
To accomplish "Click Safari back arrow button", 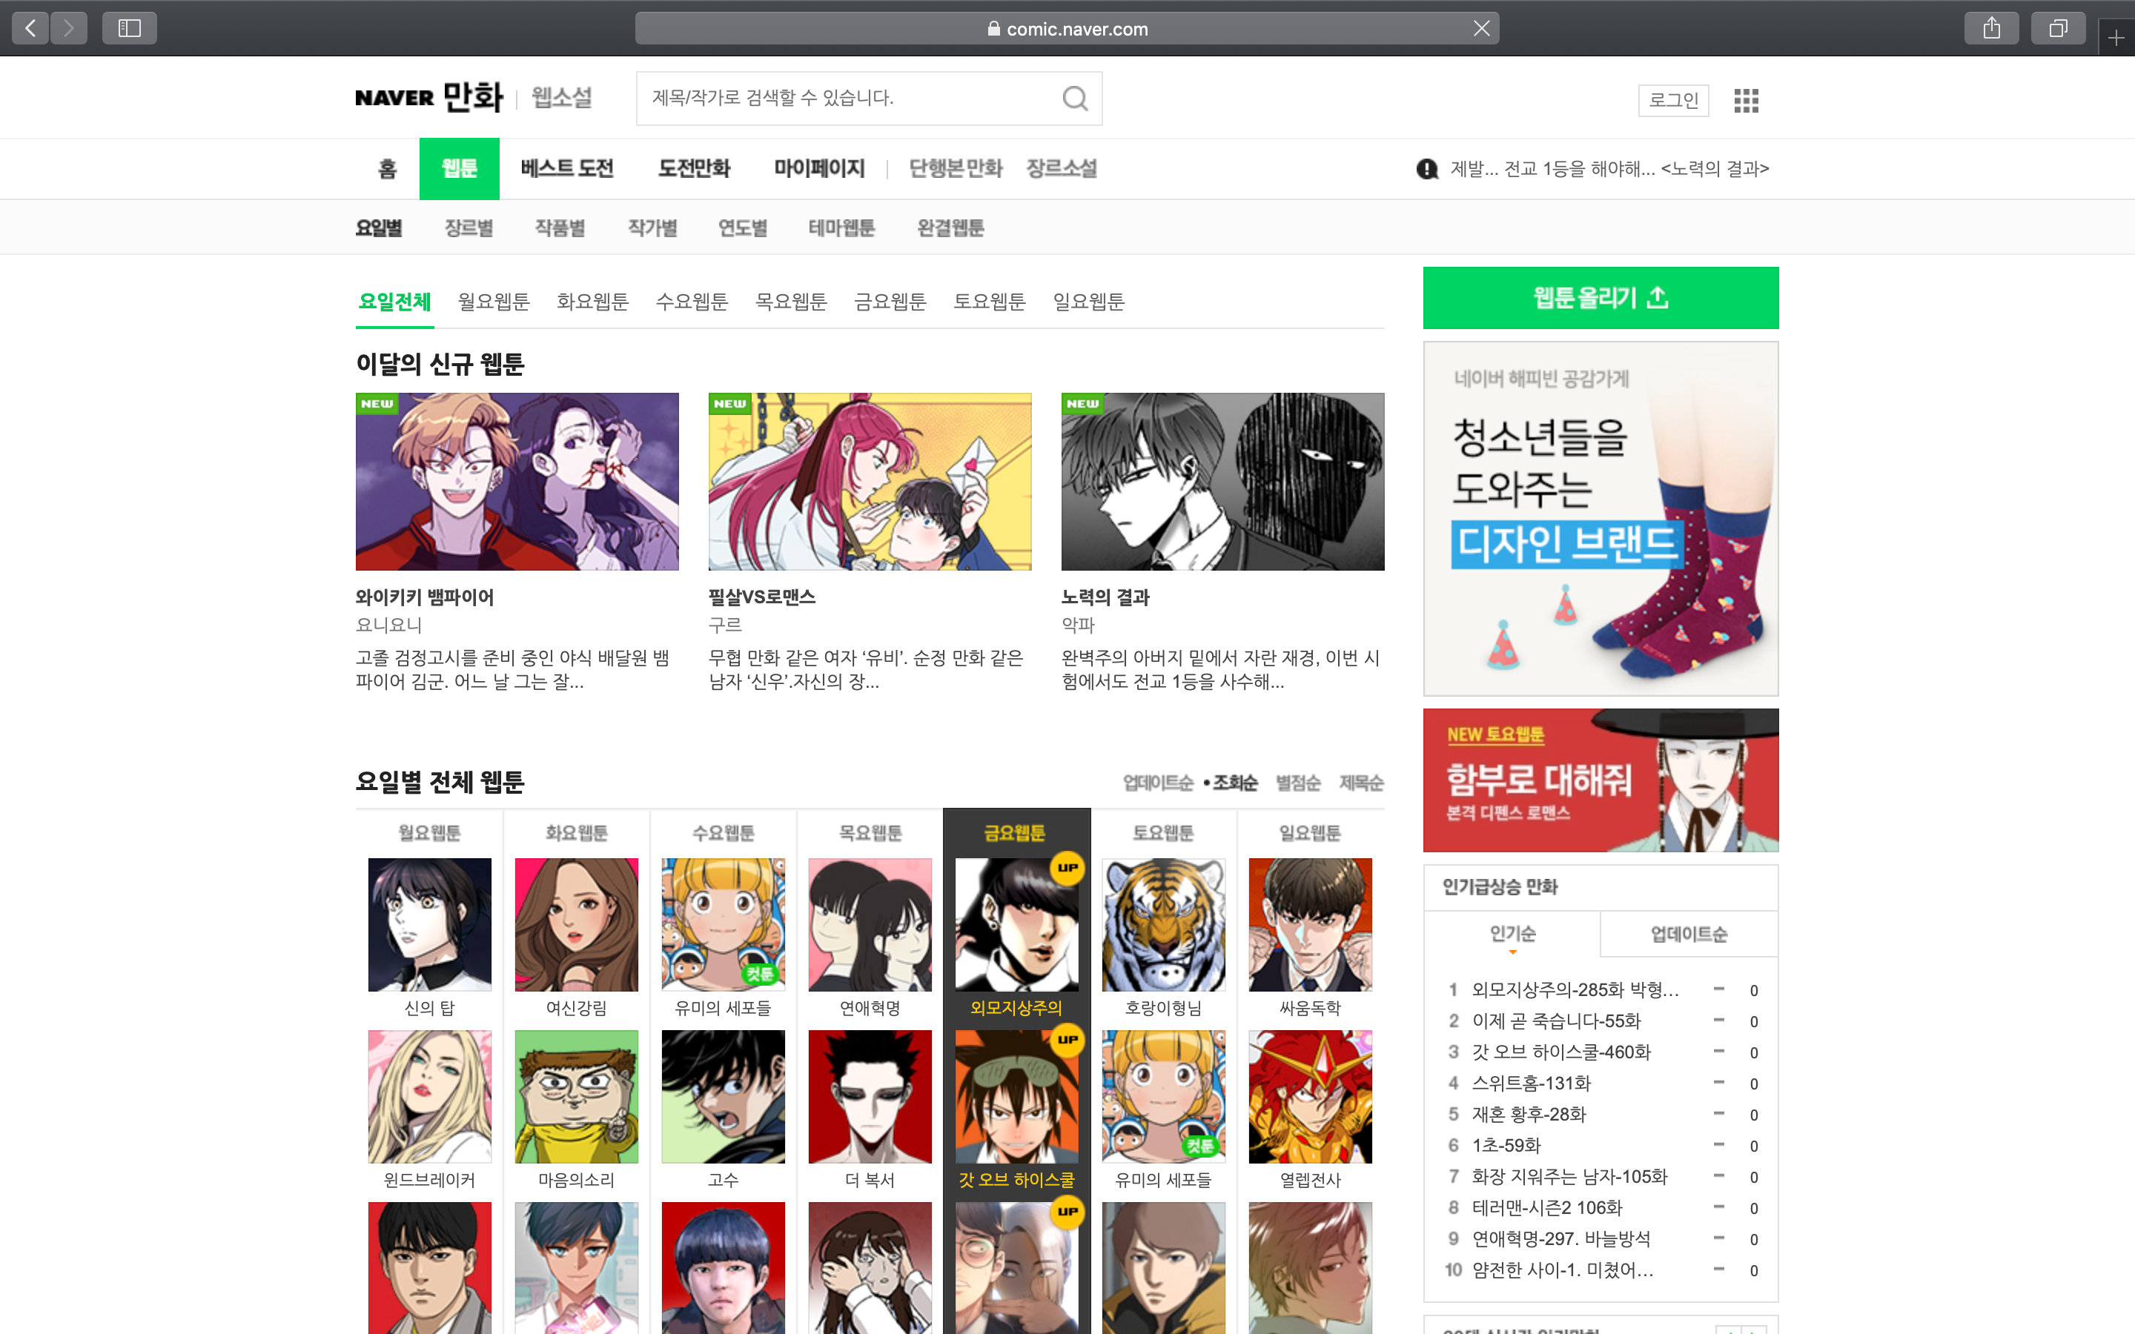I will (x=31, y=28).
